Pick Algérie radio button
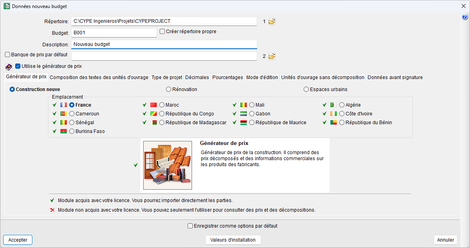The width and height of the screenshot is (470, 248). click(x=342, y=105)
